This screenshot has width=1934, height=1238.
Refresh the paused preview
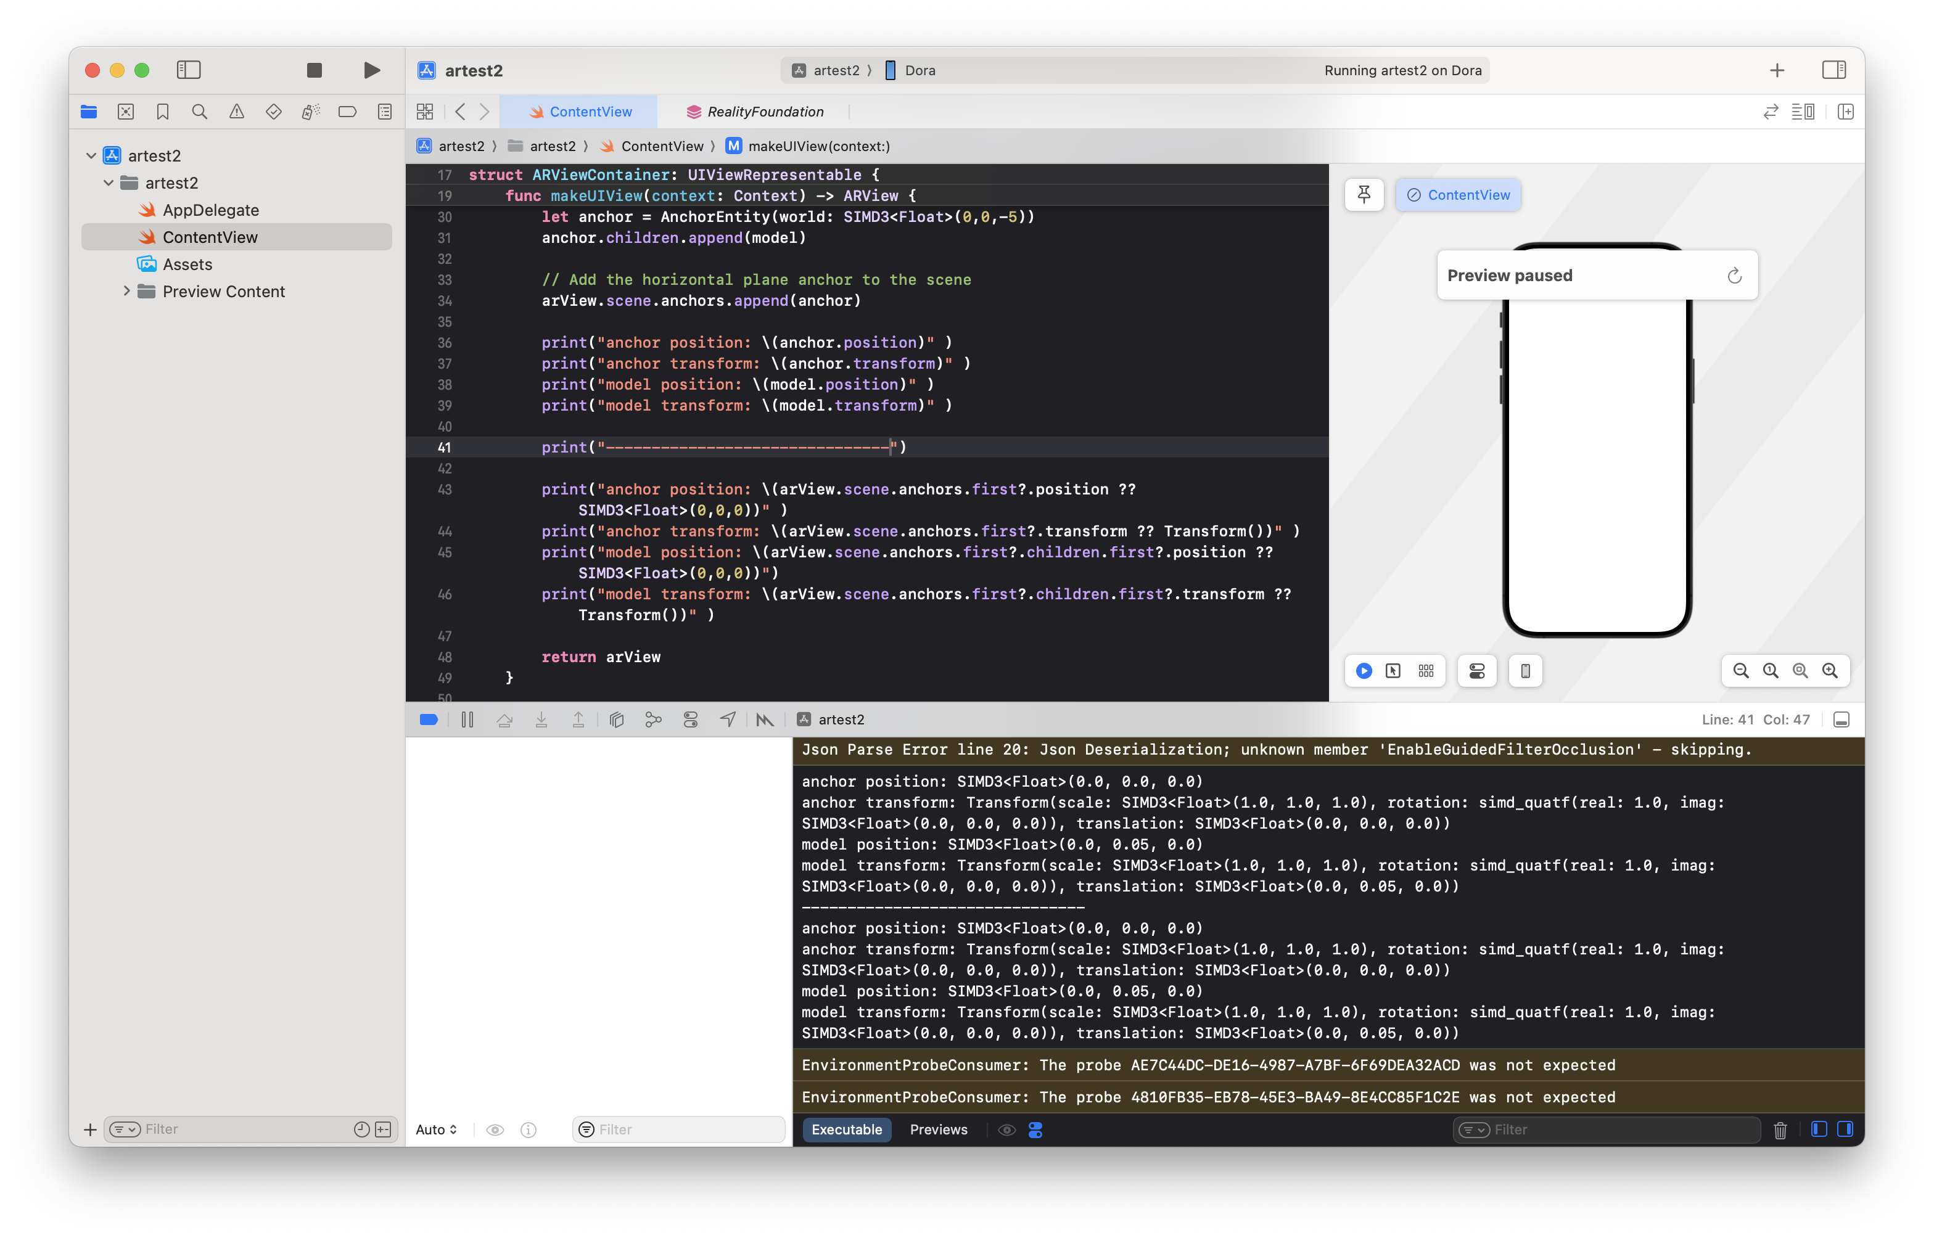[x=1735, y=276]
